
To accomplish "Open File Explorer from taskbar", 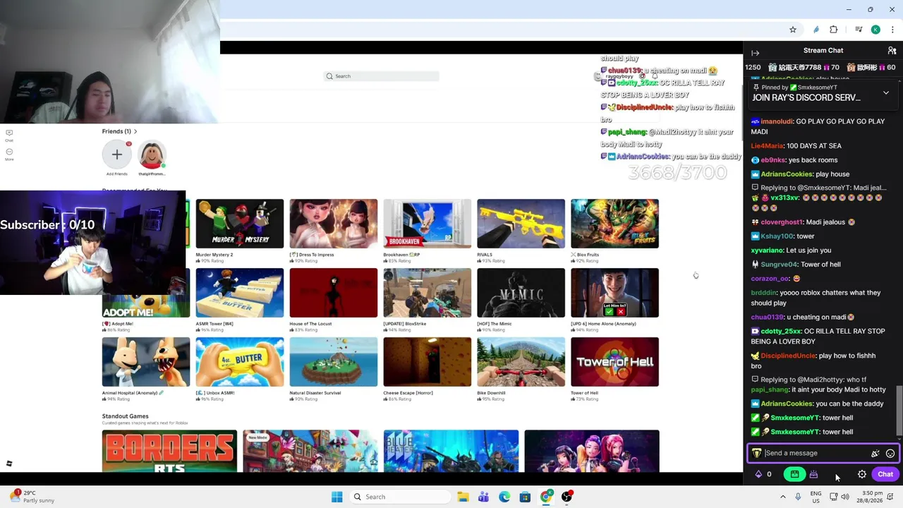I will pos(463,497).
